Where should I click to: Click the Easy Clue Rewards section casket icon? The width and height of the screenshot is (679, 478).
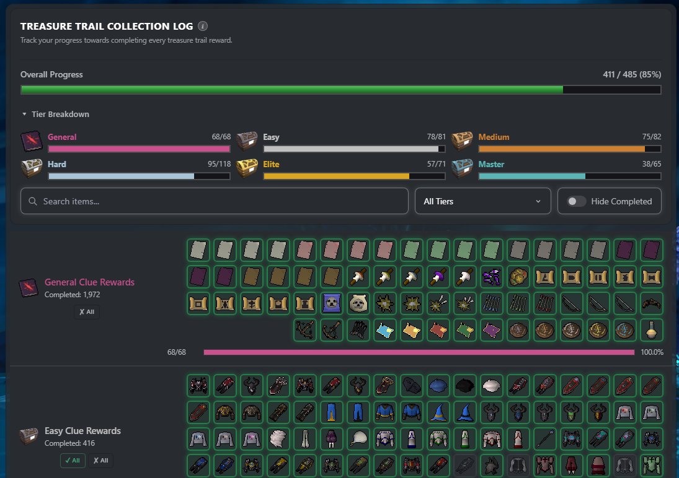29,436
